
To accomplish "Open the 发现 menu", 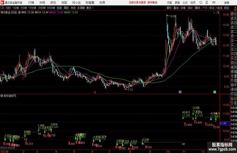I will pyautogui.click(x=64, y=3).
